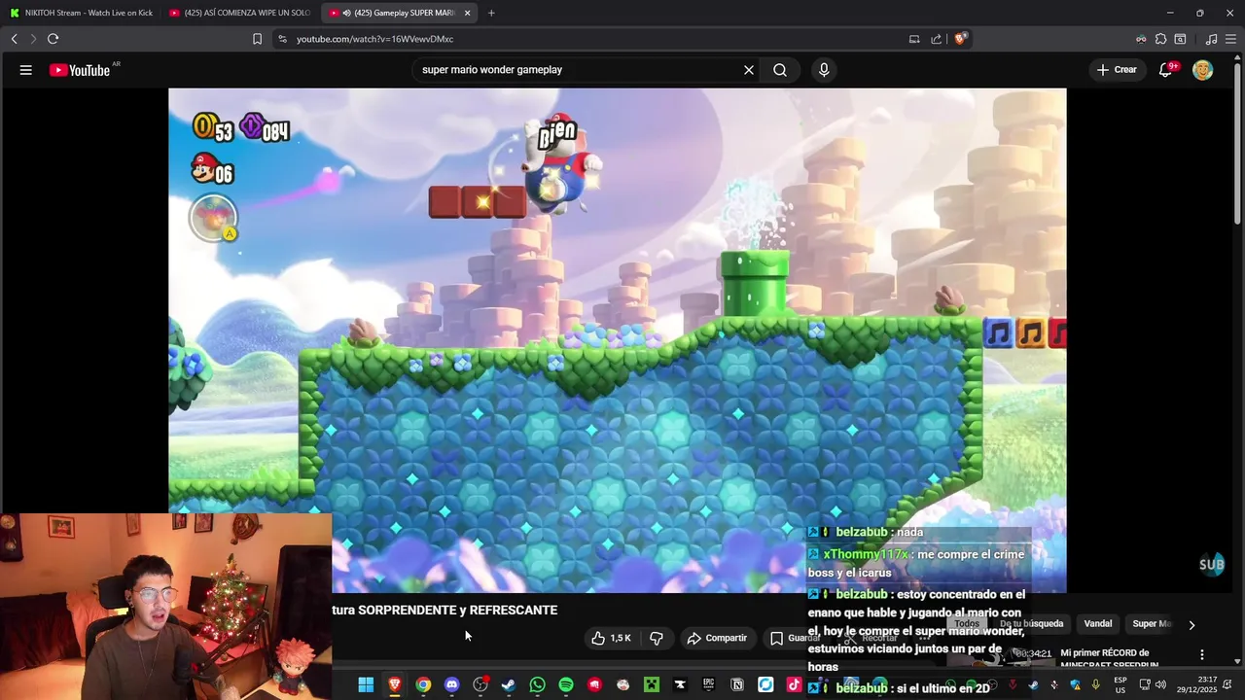Share the video via Compartir
Viewport: 1245px width, 700px height.
[717, 638]
